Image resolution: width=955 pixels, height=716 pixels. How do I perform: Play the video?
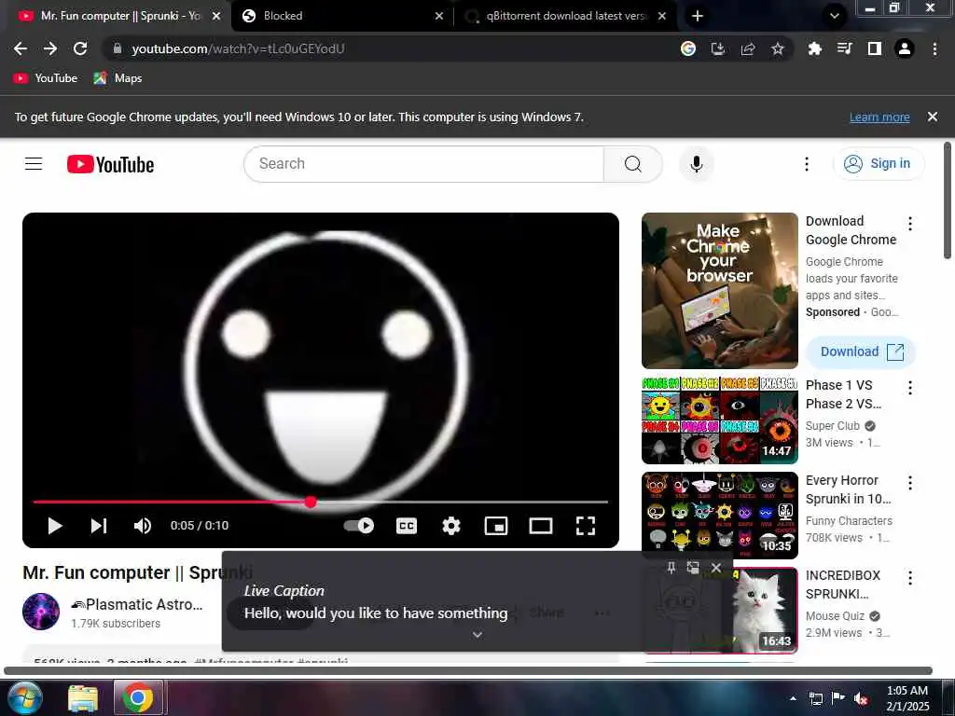point(55,526)
